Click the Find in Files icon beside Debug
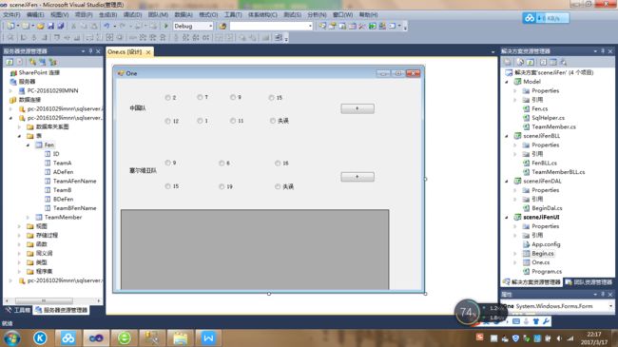The image size is (618, 347). [222, 26]
